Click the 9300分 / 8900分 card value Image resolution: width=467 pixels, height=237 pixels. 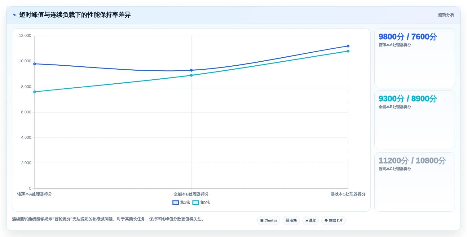(408, 99)
